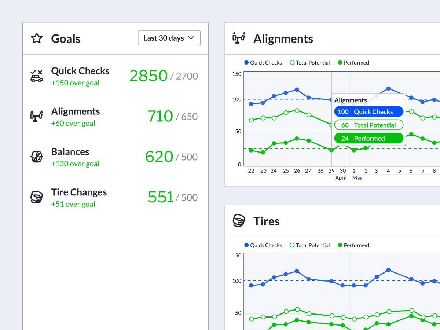Toggle Quick Checks series in Tires legend
The height and width of the screenshot is (330, 440).
[x=263, y=245]
